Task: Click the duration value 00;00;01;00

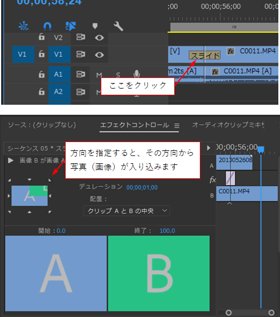Action: (142, 187)
